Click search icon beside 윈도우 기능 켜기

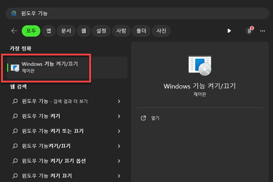pyautogui.click(x=15, y=116)
